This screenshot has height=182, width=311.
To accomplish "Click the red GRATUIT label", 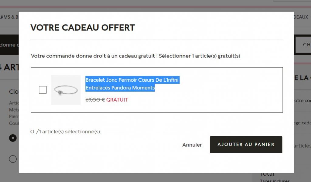I will click(117, 100).
